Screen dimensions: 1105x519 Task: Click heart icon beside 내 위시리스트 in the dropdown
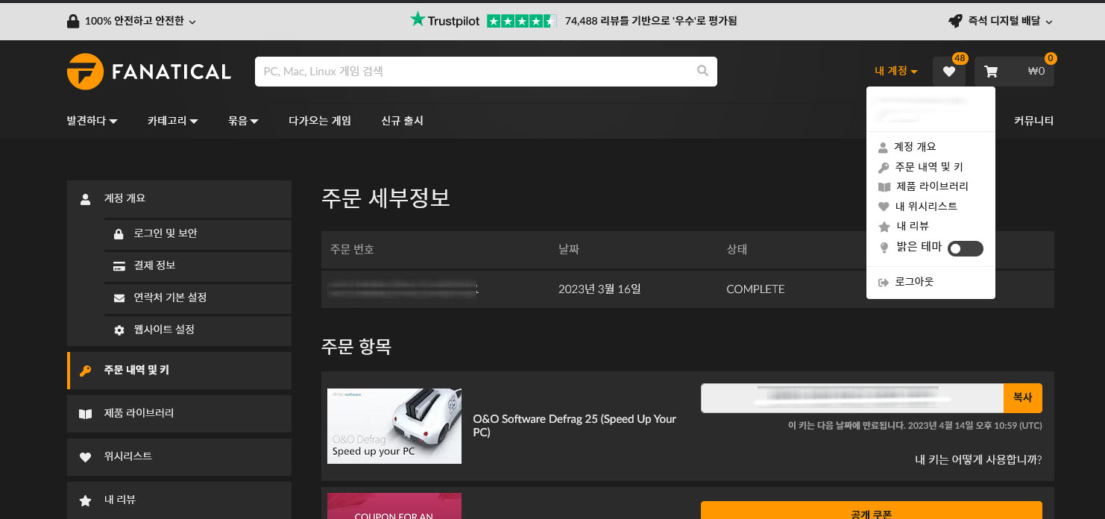point(884,207)
